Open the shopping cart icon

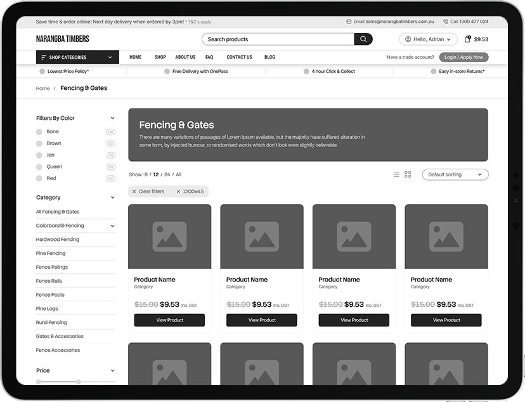[468, 39]
